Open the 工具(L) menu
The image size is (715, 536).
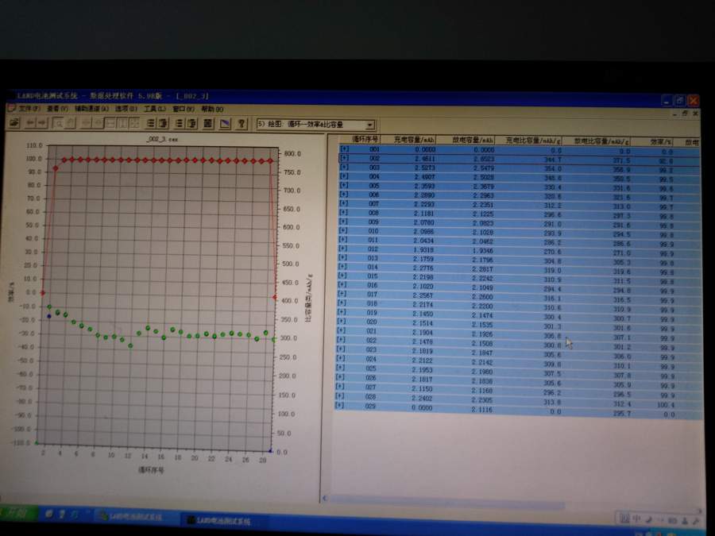(x=155, y=109)
